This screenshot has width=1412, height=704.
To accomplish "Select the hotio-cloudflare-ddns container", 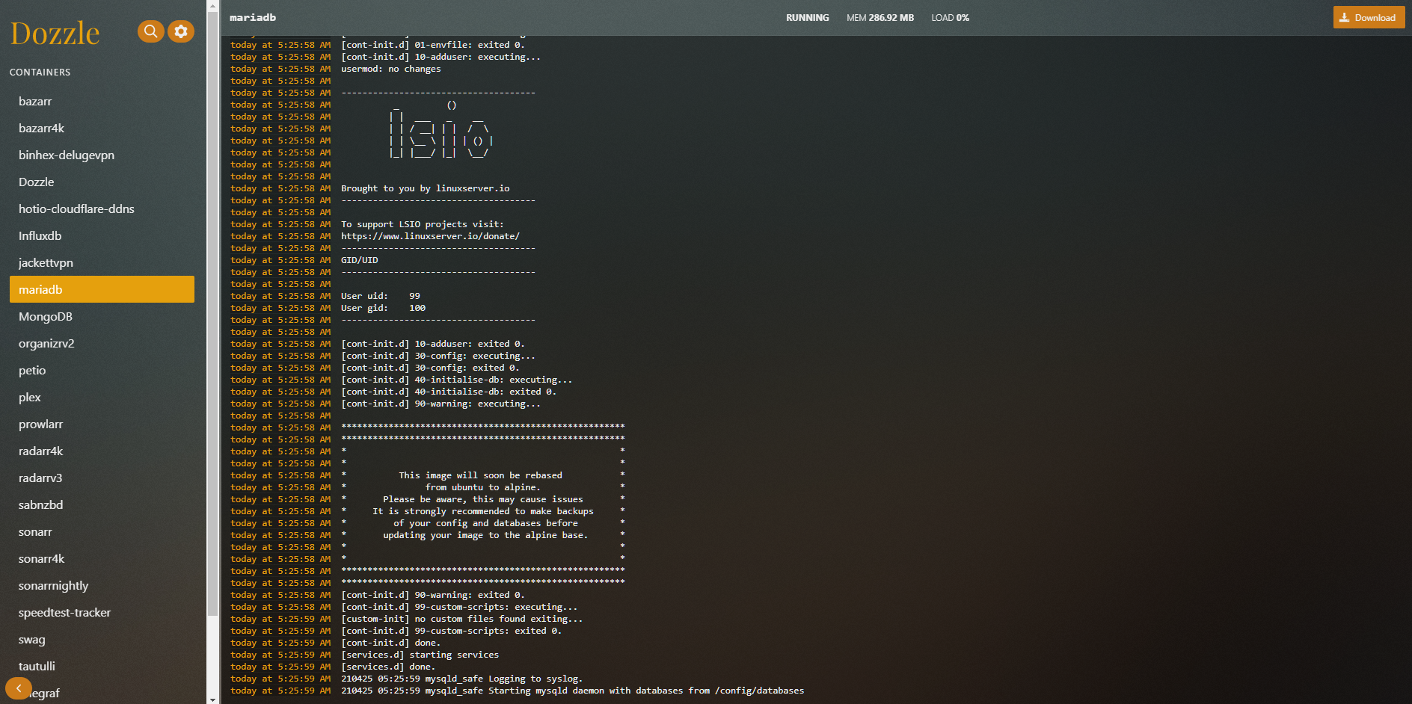I will 76,209.
